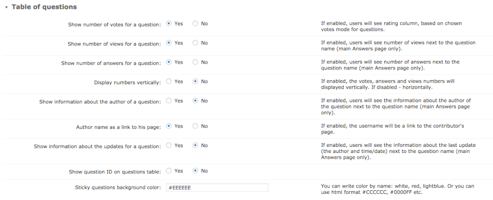The width and height of the screenshot is (493, 200).
Task: Select No for question ID display
Action: pyautogui.click(x=195, y=171)
